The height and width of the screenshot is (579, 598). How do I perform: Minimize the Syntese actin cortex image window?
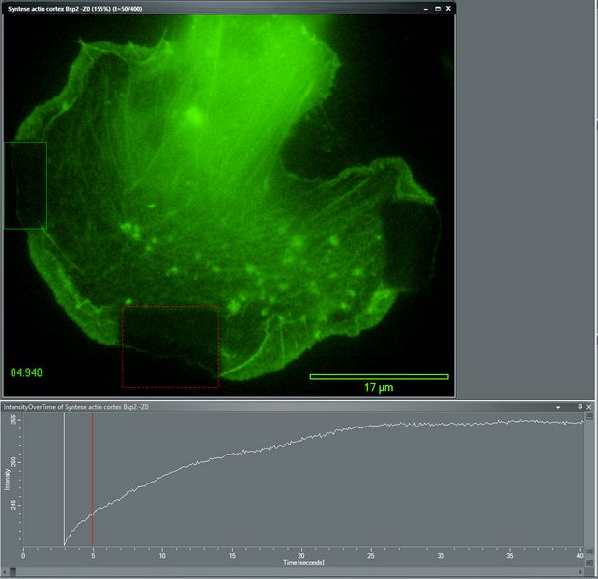tap(426, 9)
